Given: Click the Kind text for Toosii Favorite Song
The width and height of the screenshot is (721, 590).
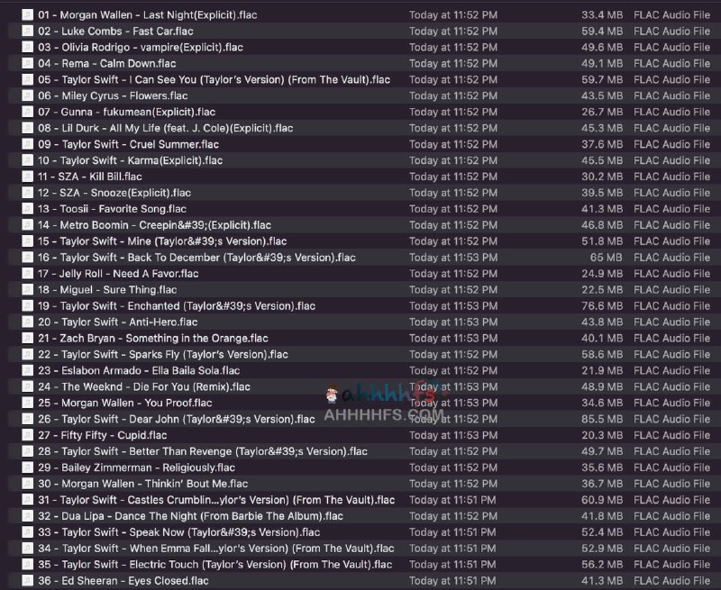Looking at the screenshot, I should (x=671, y=209).
